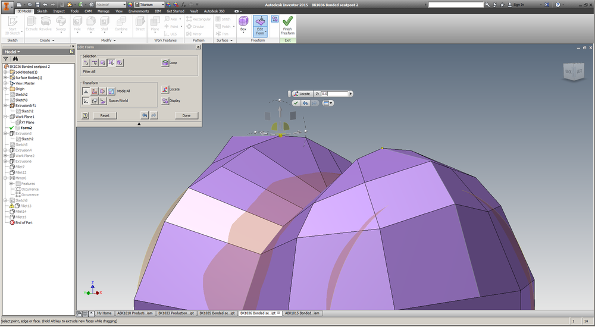
Task: Click the Edit Form dialog help icon
Action: [85, 116]
